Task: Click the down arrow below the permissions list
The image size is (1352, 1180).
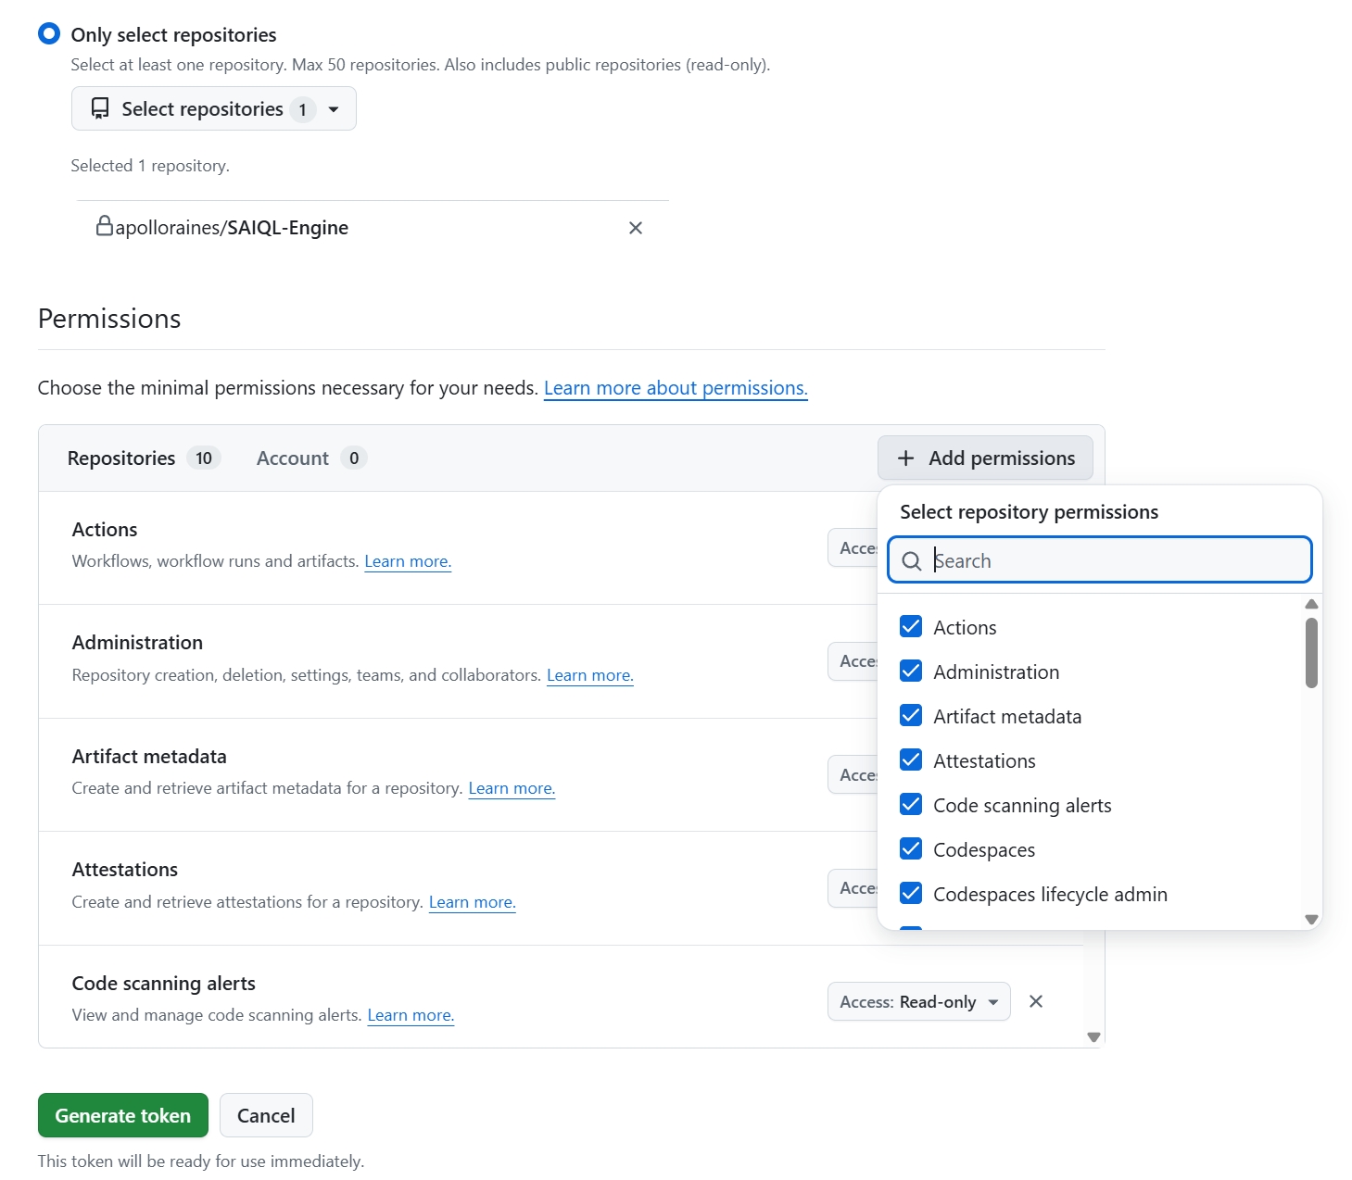Action: (x=1310, y=920)
